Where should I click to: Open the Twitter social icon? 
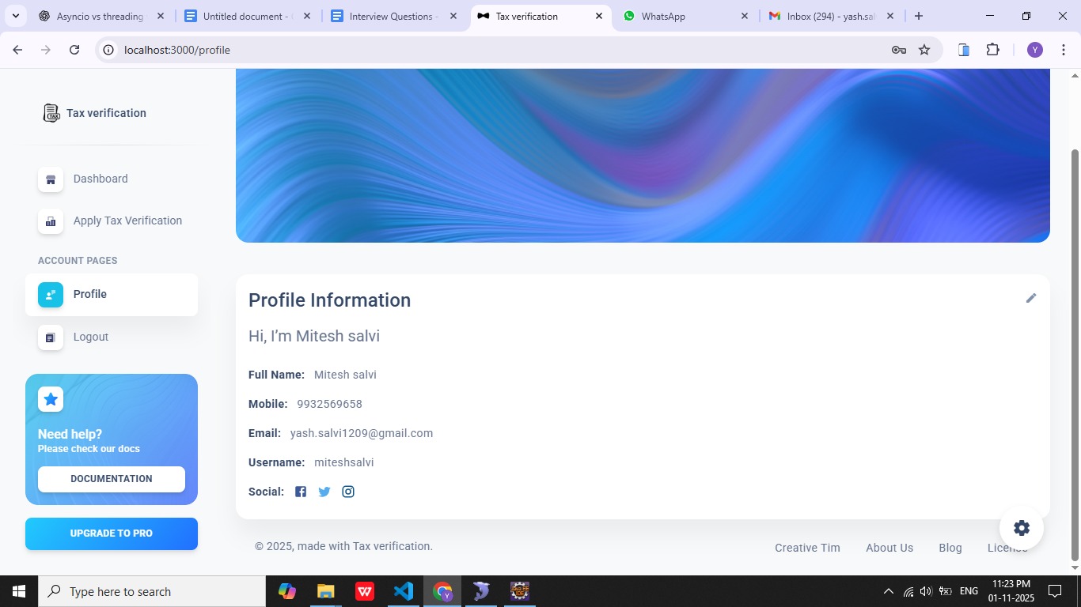pyautogui.click(x=324, y=492)
